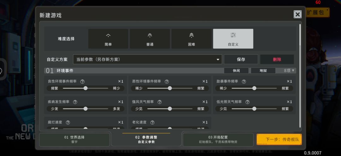Viewport: 341px width, 156px height.
Task: Open help icon next to 老化速度
Action: click(153, 123)
